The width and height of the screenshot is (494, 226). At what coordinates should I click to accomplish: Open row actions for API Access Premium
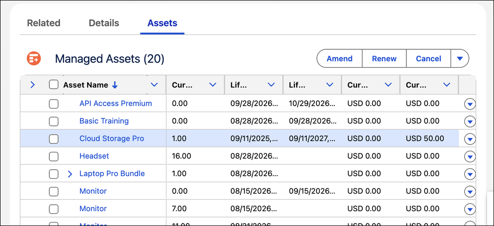coord(470,104)
